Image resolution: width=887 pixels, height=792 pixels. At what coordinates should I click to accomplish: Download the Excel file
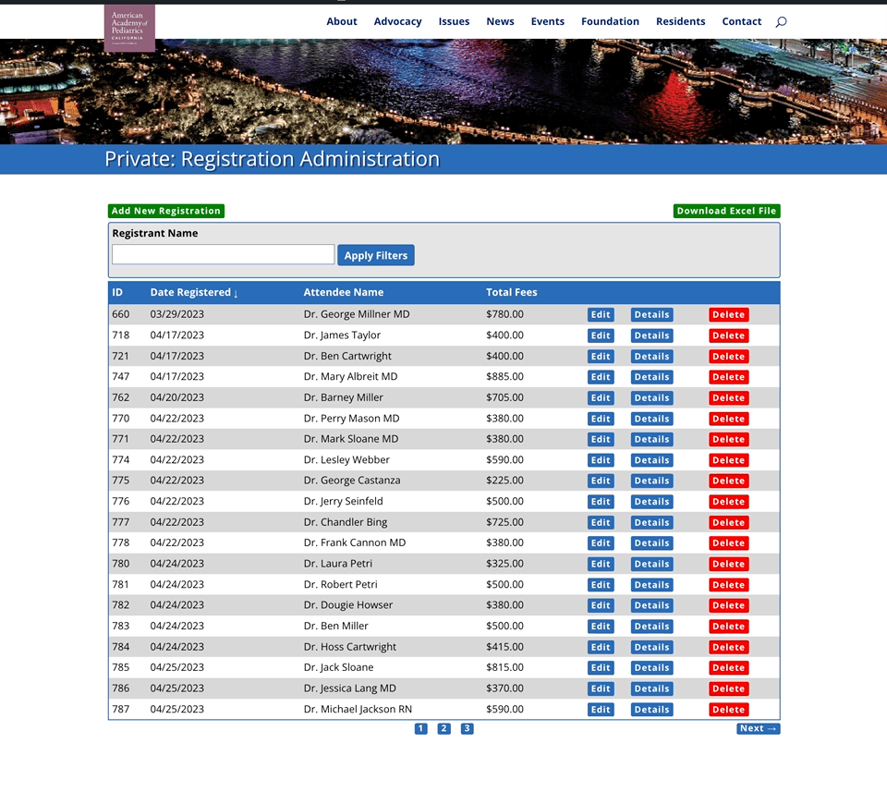click(x=726, y=211)
